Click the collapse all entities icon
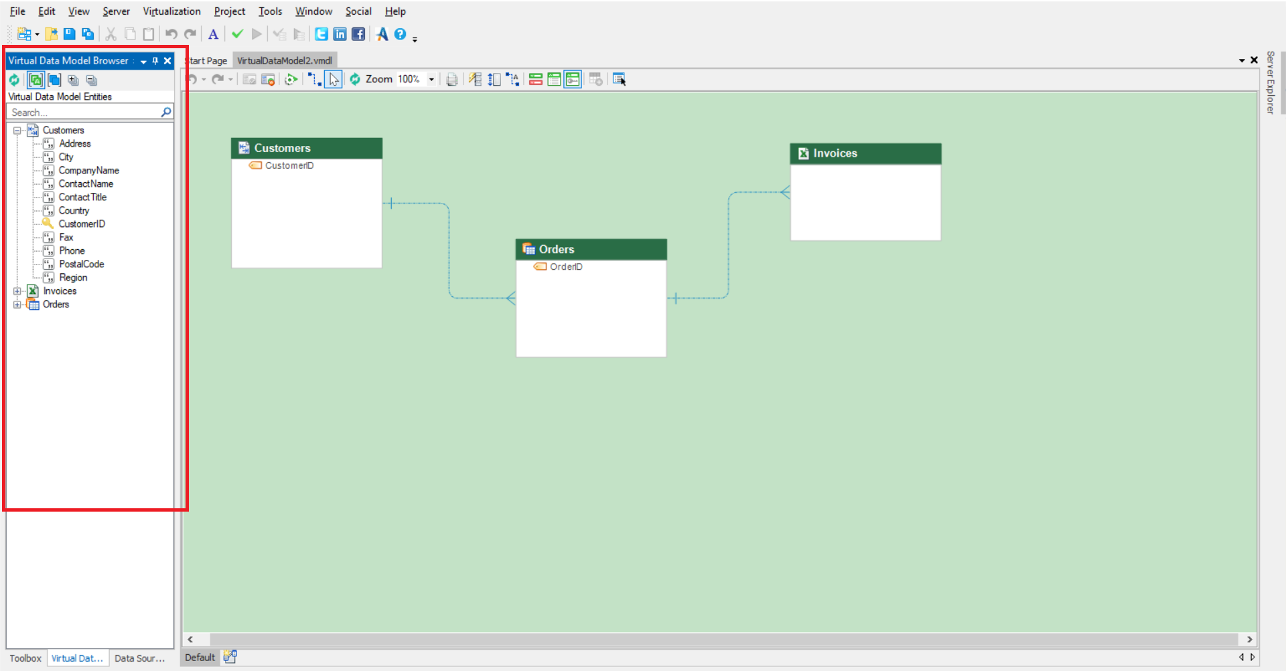 point(92,80)
